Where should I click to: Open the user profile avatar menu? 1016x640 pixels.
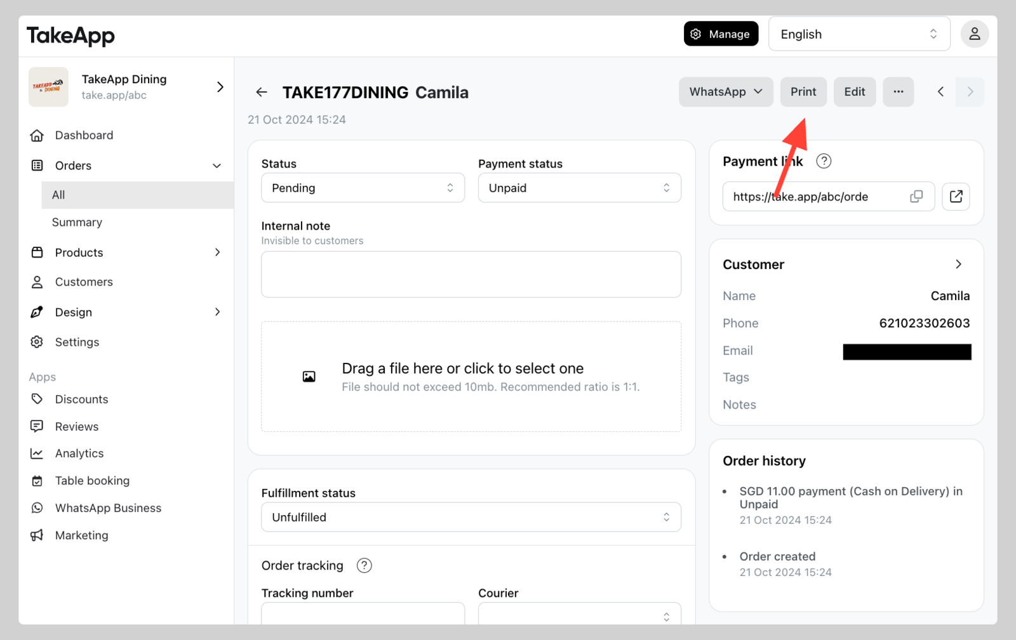coord(974,34)
